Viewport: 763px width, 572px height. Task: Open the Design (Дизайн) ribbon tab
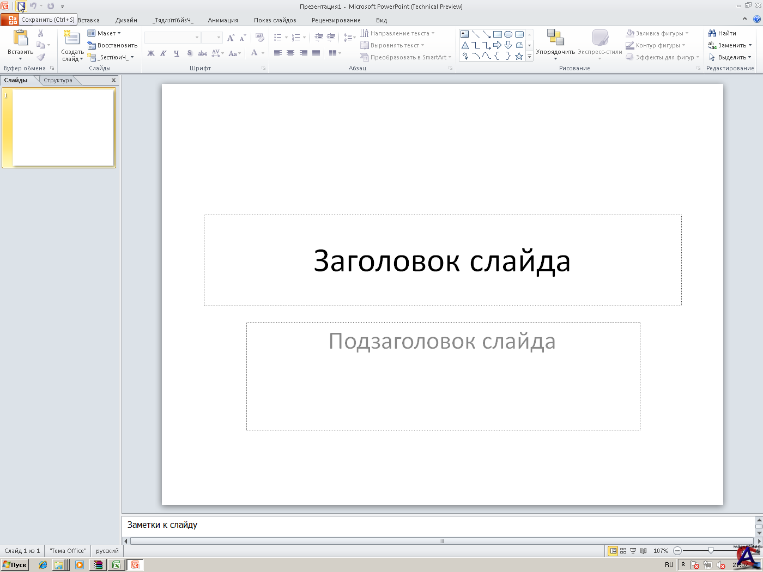(126, 20)
